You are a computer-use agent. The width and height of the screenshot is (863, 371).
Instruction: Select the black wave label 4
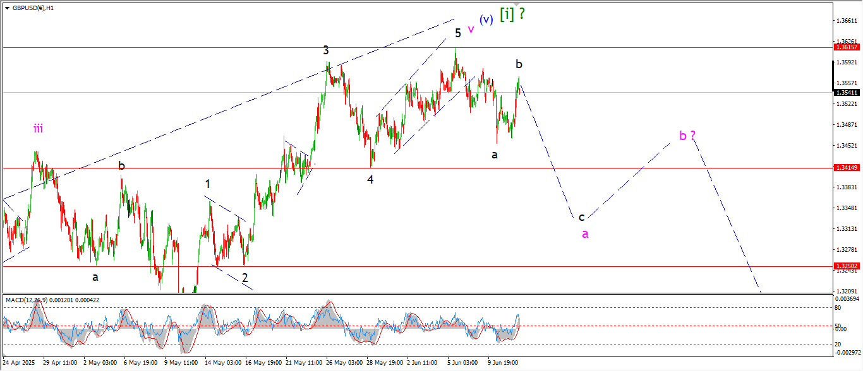(x=371, y=179)
